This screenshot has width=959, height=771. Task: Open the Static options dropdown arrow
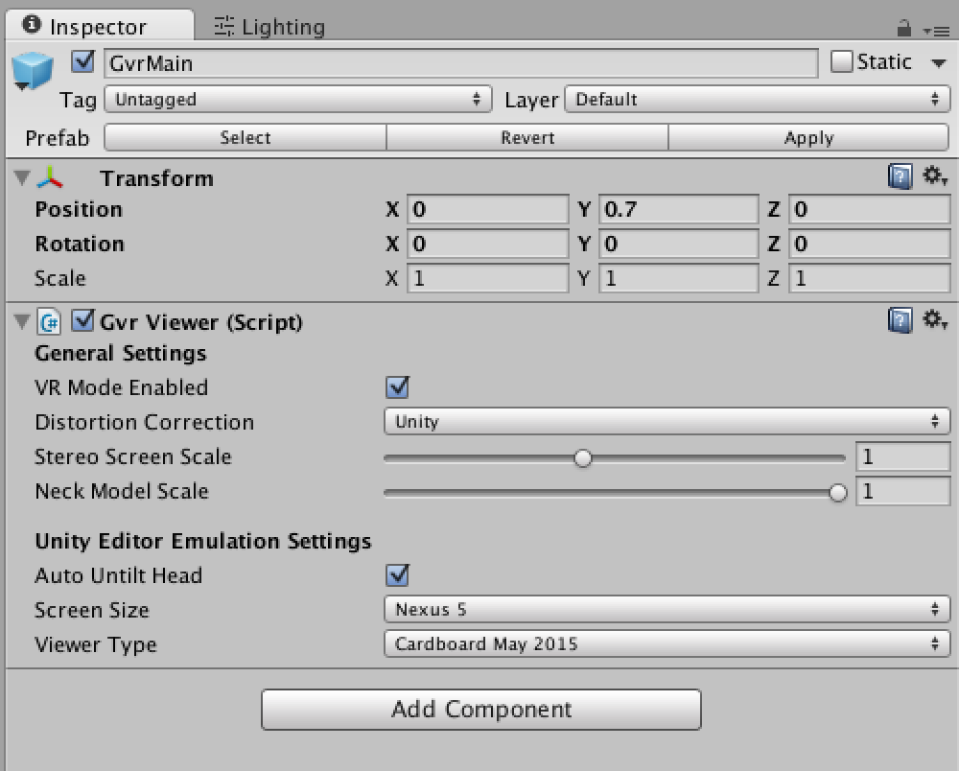pyautogui.click(x=938, y=63)
